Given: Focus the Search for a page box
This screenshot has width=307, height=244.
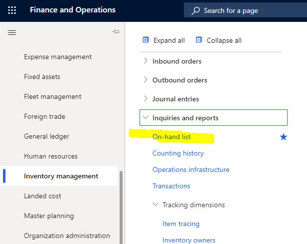Looking at the screenshot, I should pyautogui.click(x=246, y=10).
